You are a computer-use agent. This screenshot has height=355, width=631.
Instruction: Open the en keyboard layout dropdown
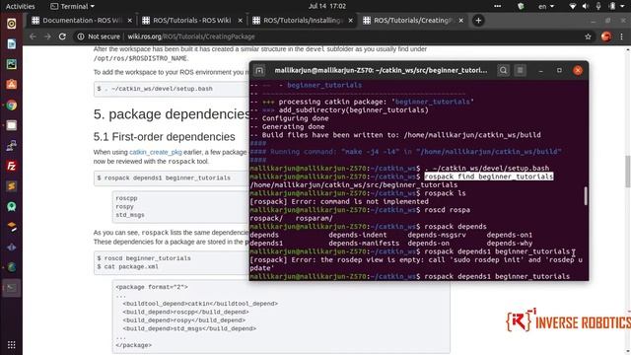tap(546, 6)
